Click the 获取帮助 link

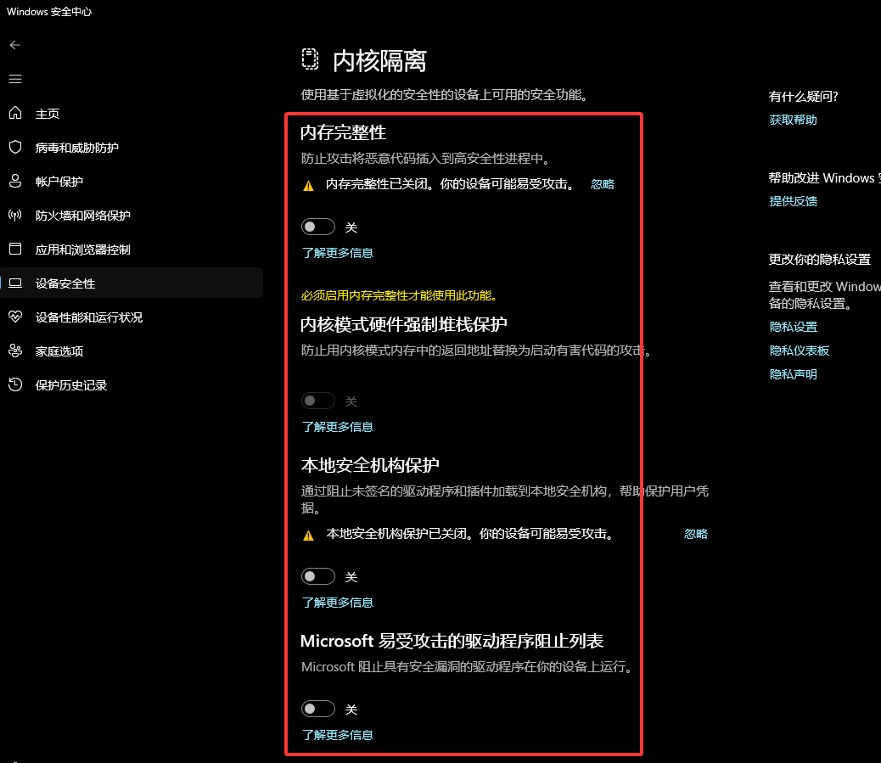point(793,121)
